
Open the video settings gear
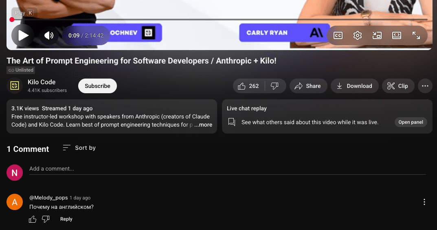357,35
